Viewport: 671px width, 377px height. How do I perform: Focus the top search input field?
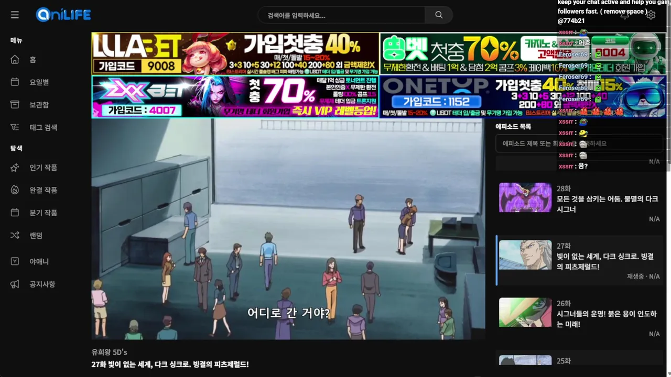pos(341,15)
